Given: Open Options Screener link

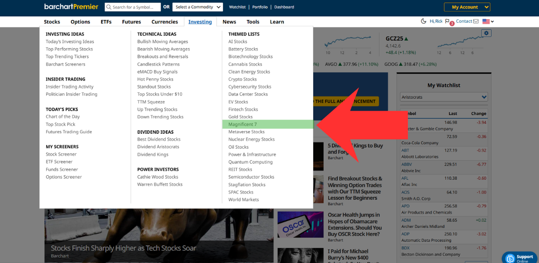Looking at the screenshot, I should (64, 177).
